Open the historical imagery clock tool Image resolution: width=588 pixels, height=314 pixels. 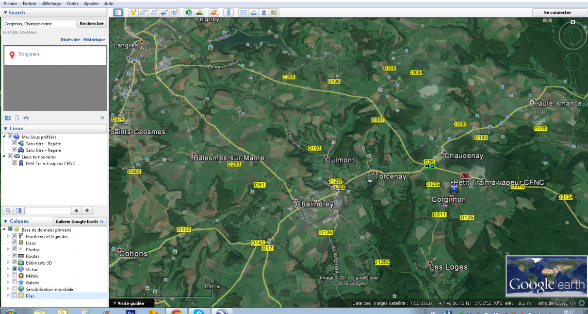coord(189,12)
